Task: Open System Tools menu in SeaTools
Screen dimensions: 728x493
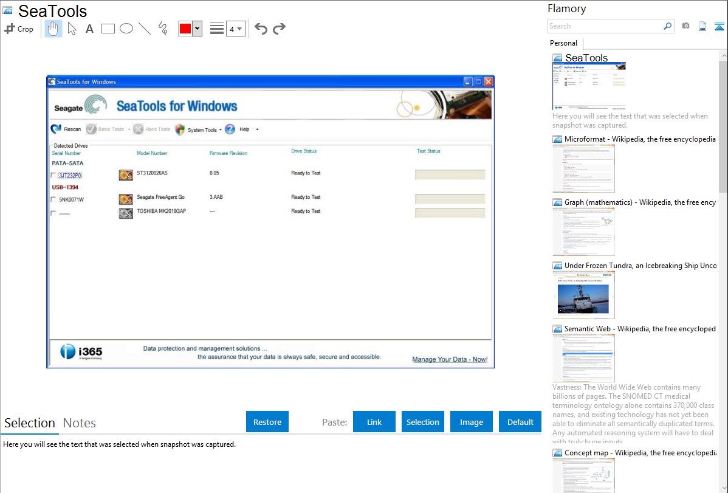Action: tap(198, 129)
